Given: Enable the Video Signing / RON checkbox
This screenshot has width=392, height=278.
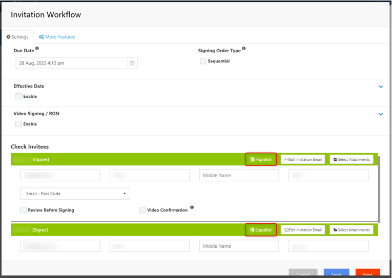Looking at the screenshot, I should point(19,124).
